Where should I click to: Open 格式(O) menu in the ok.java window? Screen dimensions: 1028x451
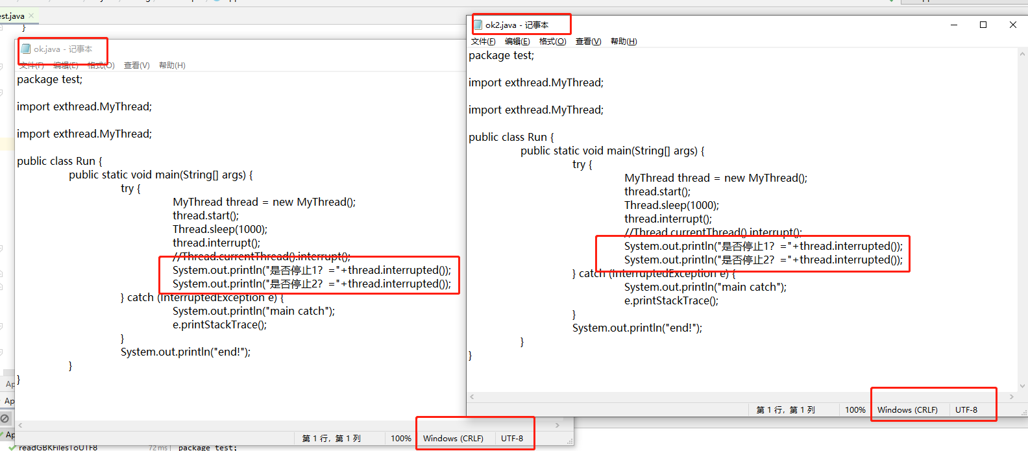pyautogui.click(x=101, y=66)
